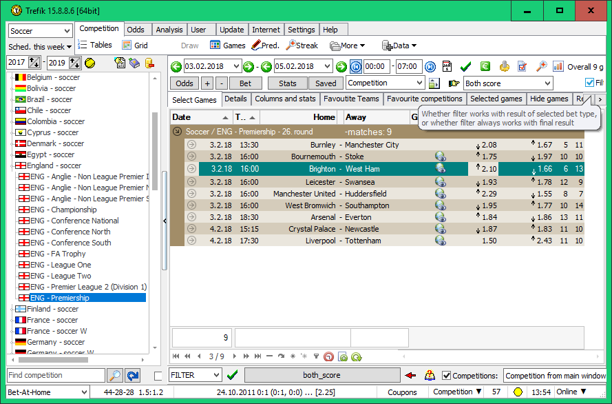Go to previous start date with green arrow before 03.02.2018
Image resolution: width=612 pixels, height=404 pixels.
(x=176, y=67)
